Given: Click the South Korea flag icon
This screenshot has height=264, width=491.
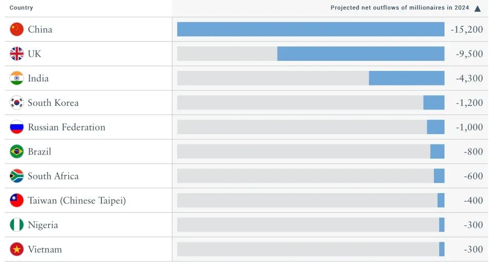Looking at the screenshot, I should coord(17,103).
